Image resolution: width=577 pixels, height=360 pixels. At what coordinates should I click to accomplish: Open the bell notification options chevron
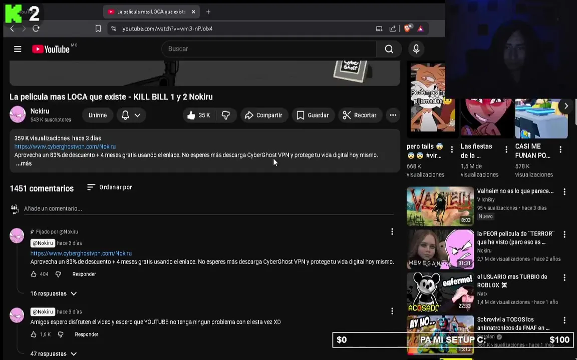[137, 115]
